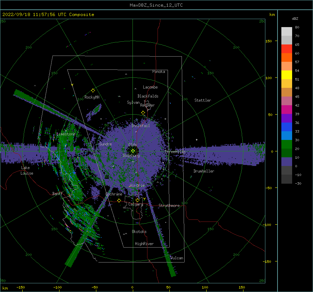This screenshot has height=292, width=313.
Task: Select the dark green 10–20 dBZ swatch
Action: [x=287, y=153]
